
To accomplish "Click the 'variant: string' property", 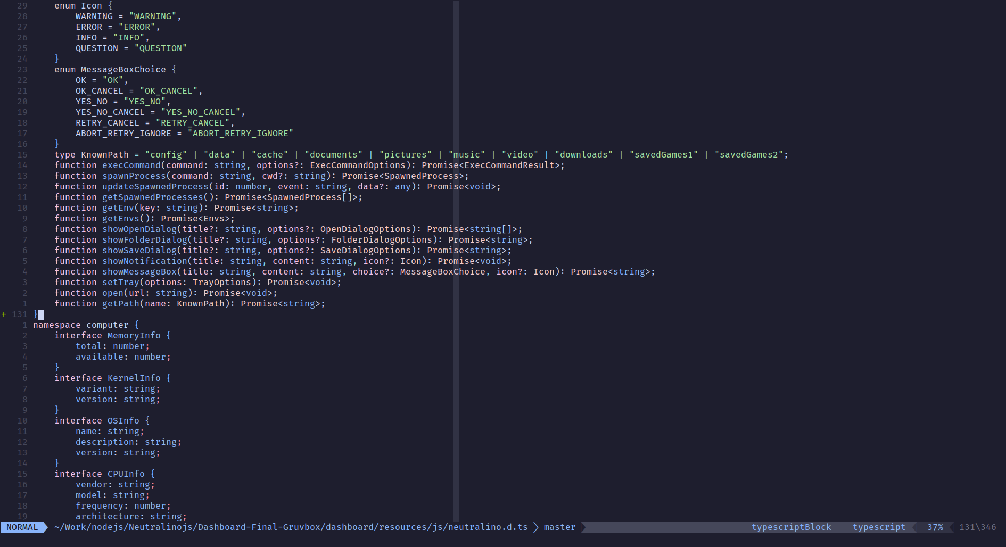I will tap(118, 389).
